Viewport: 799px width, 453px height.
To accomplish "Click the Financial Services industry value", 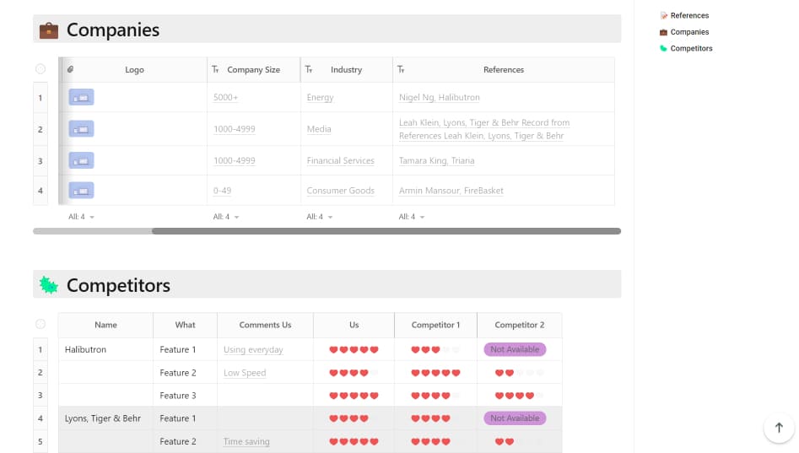I will [340, 161].
